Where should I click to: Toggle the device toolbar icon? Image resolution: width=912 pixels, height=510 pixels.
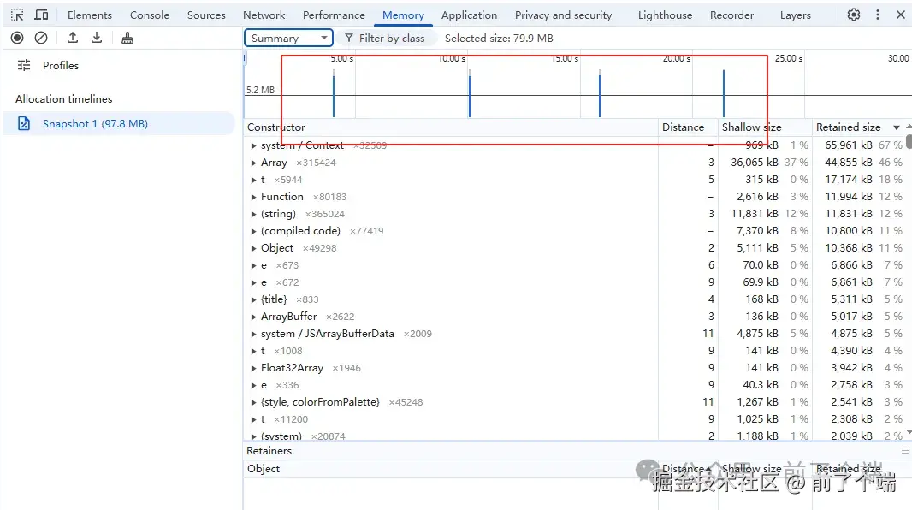[x=41, y=15]
